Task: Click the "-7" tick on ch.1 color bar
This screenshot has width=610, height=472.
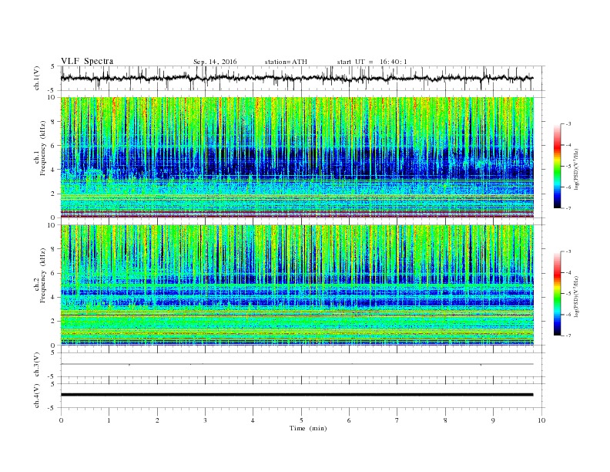Action: tap(568, 208)
